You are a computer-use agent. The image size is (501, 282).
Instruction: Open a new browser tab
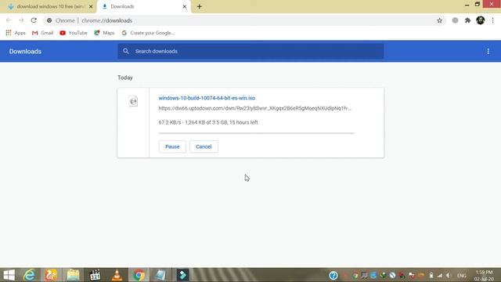200,7
